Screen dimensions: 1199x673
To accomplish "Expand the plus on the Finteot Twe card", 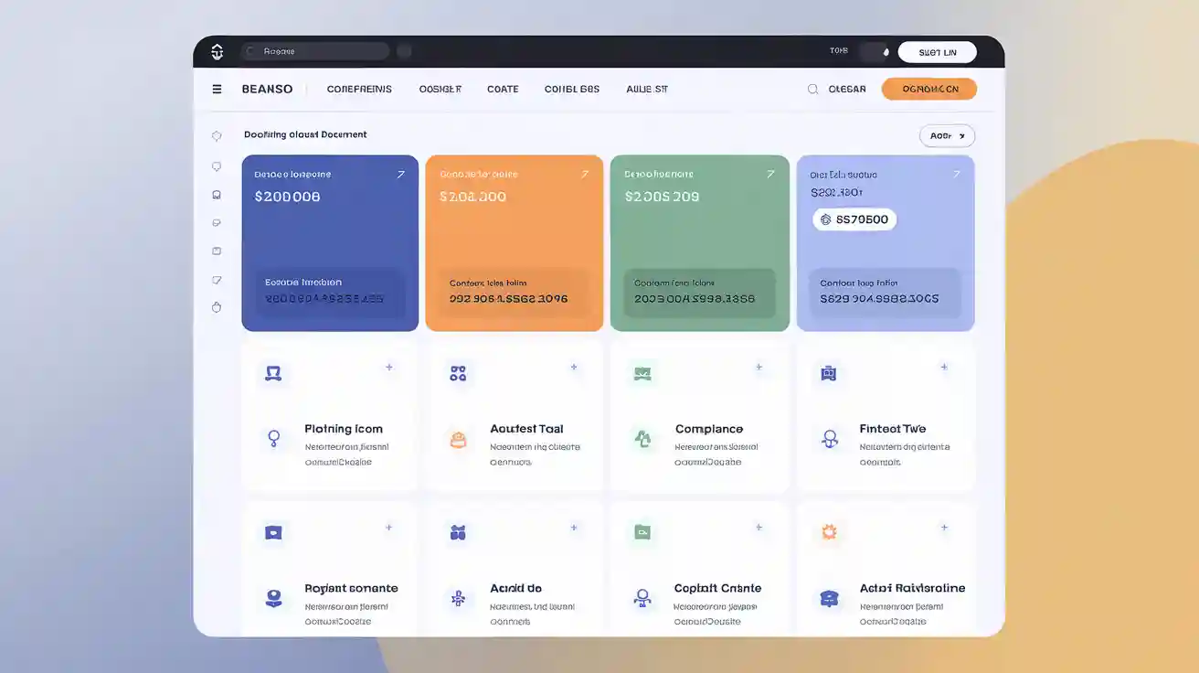I will [944, 366].
